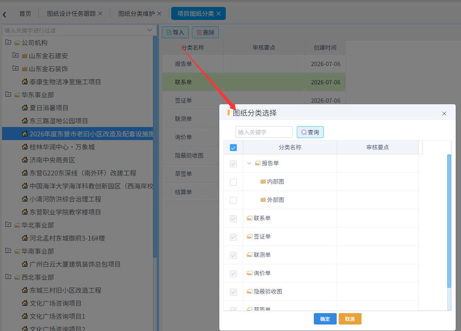
Task: Click the folder icon of 报告单 in dialog
Action: (x=258, y=163)
